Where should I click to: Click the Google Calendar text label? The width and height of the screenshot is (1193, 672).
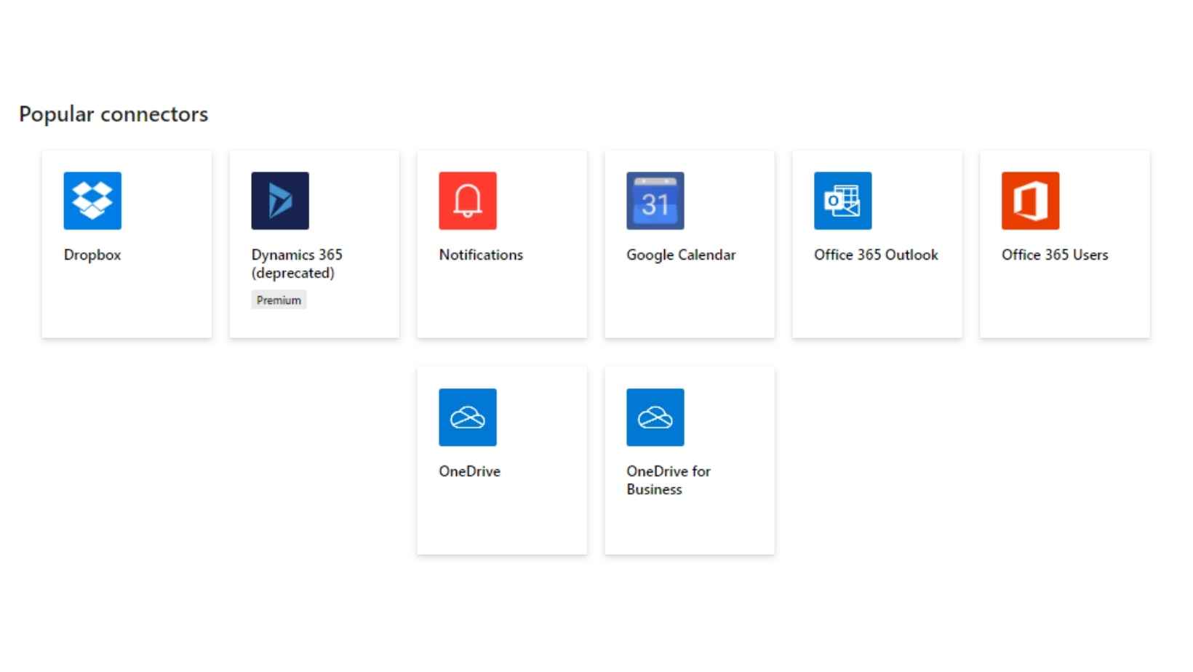pos(681,255)
